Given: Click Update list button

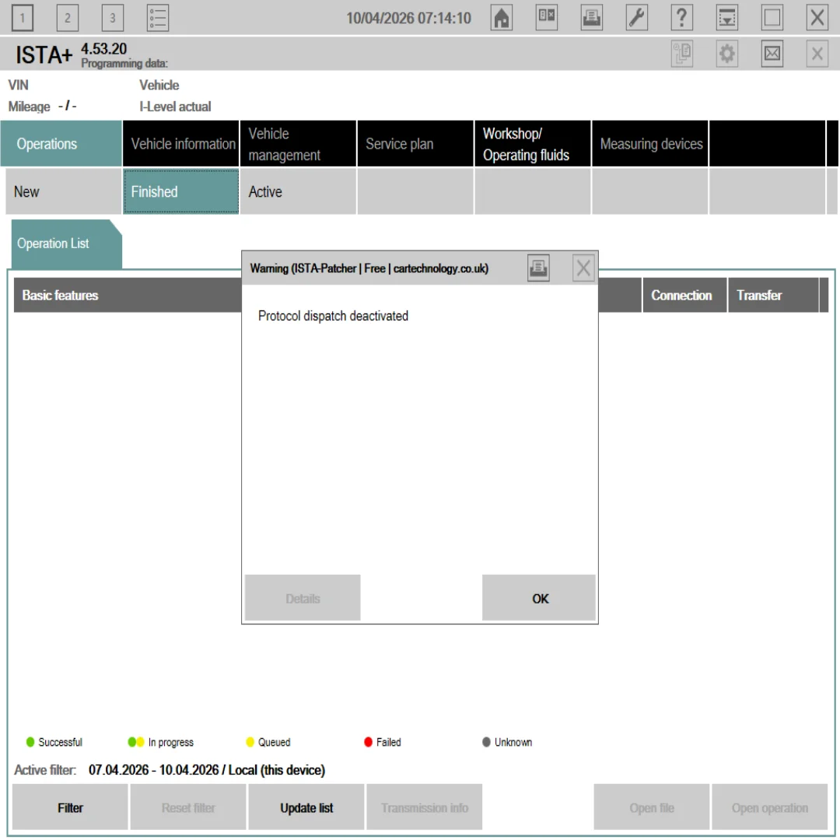Looking at the screenshot, I should 306,807.
